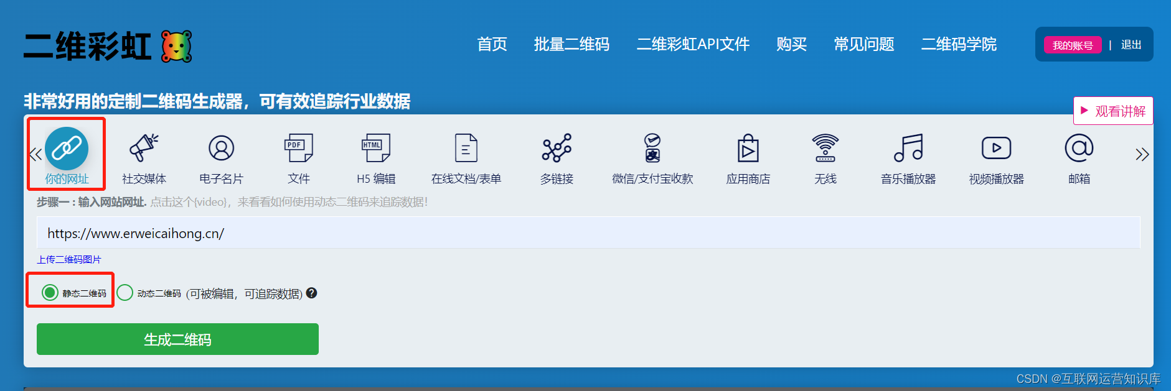This screenshot has width=1171, height=391.
Task: Open 二维彩虹API文件 menu item
Action: pos(693,44)
